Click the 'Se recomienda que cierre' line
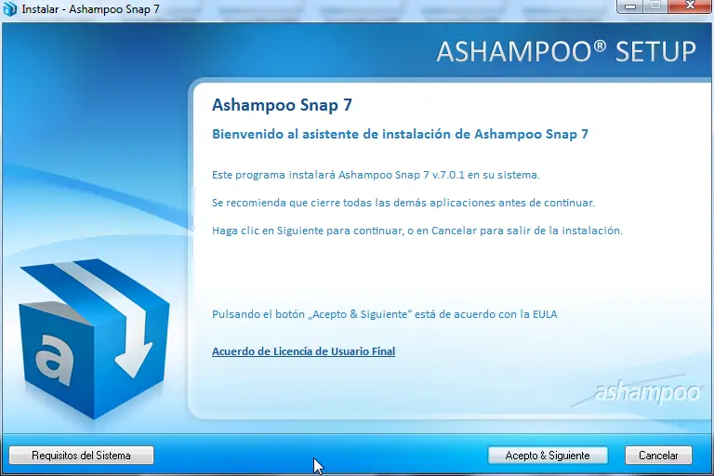 coord(403,203)
